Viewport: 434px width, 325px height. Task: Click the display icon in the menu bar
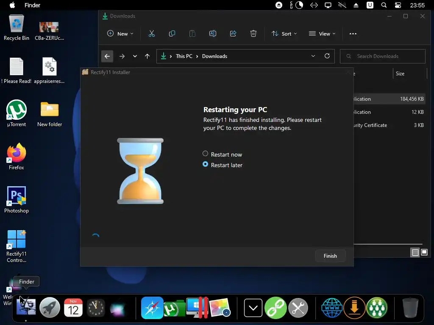[328, 5]
